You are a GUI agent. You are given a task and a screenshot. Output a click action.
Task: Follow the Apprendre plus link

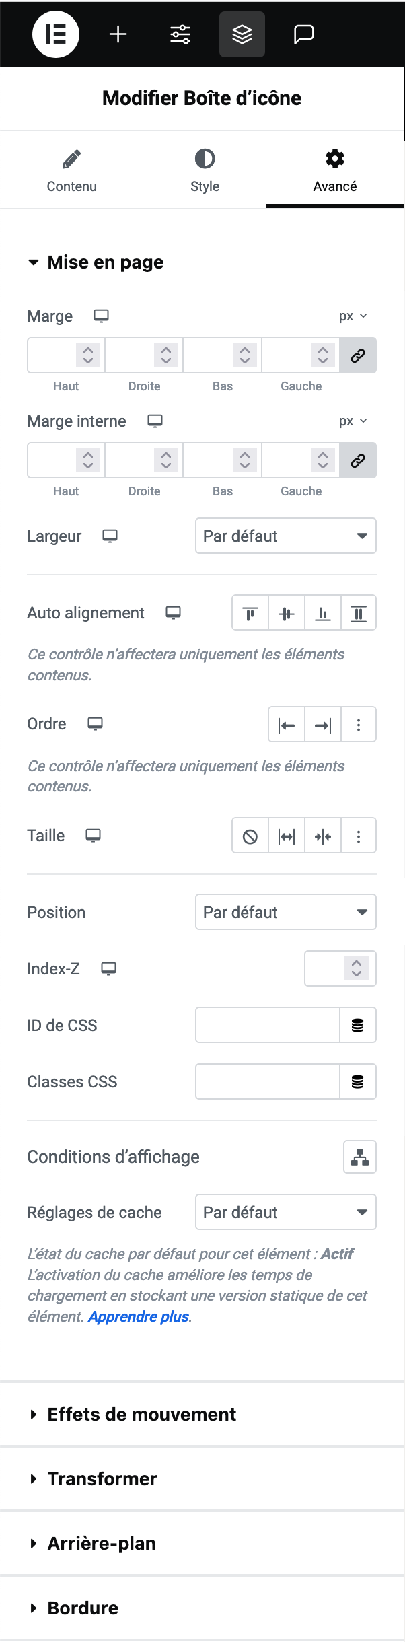click(x=139, y=1316)
